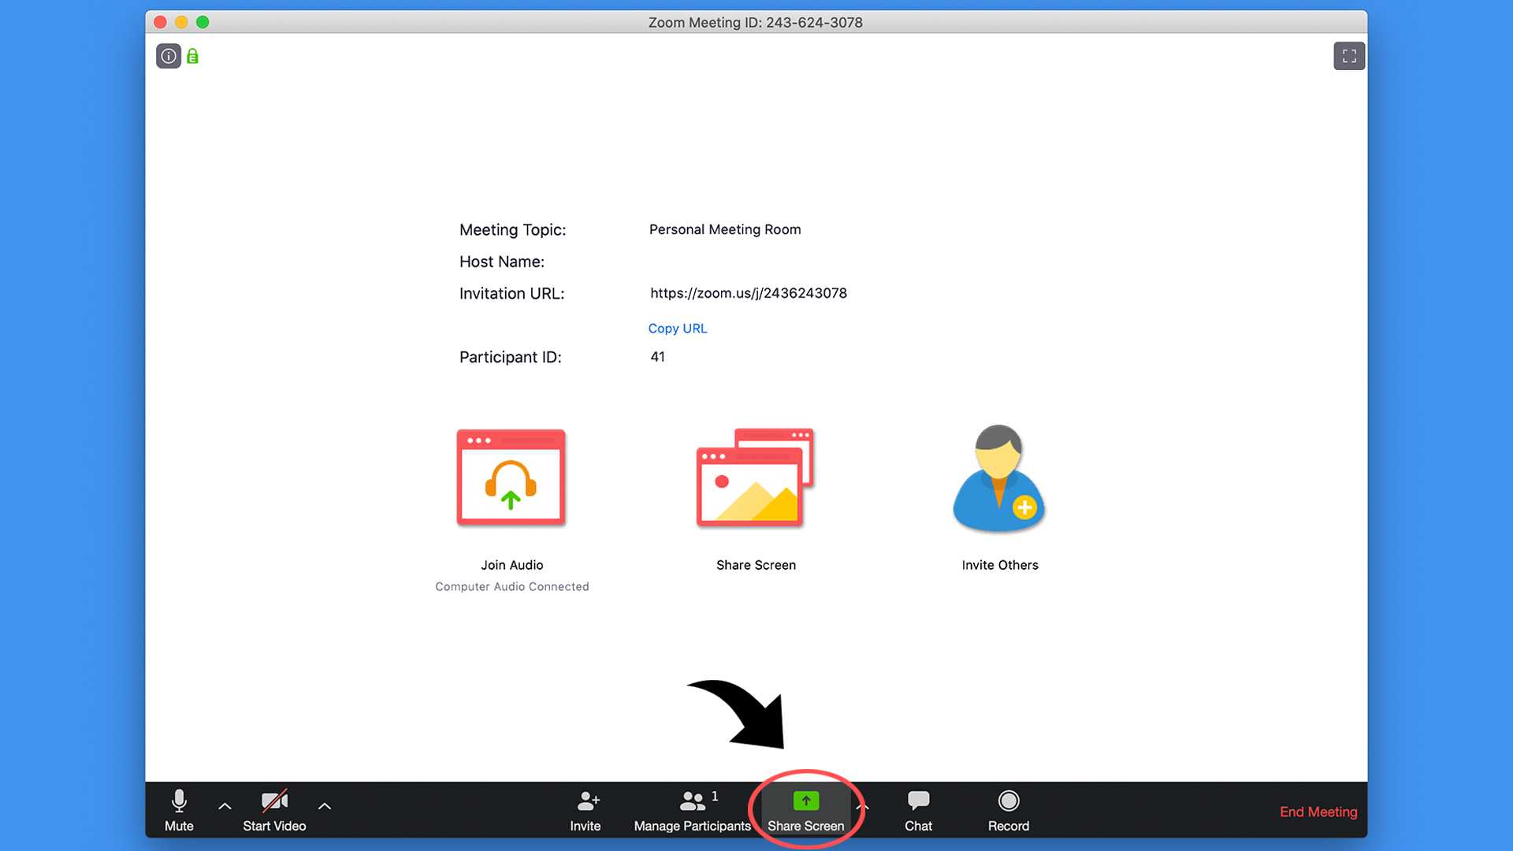Open the Chat panel
Viewport: 1513px width, 851px height.
coord(918,810)
